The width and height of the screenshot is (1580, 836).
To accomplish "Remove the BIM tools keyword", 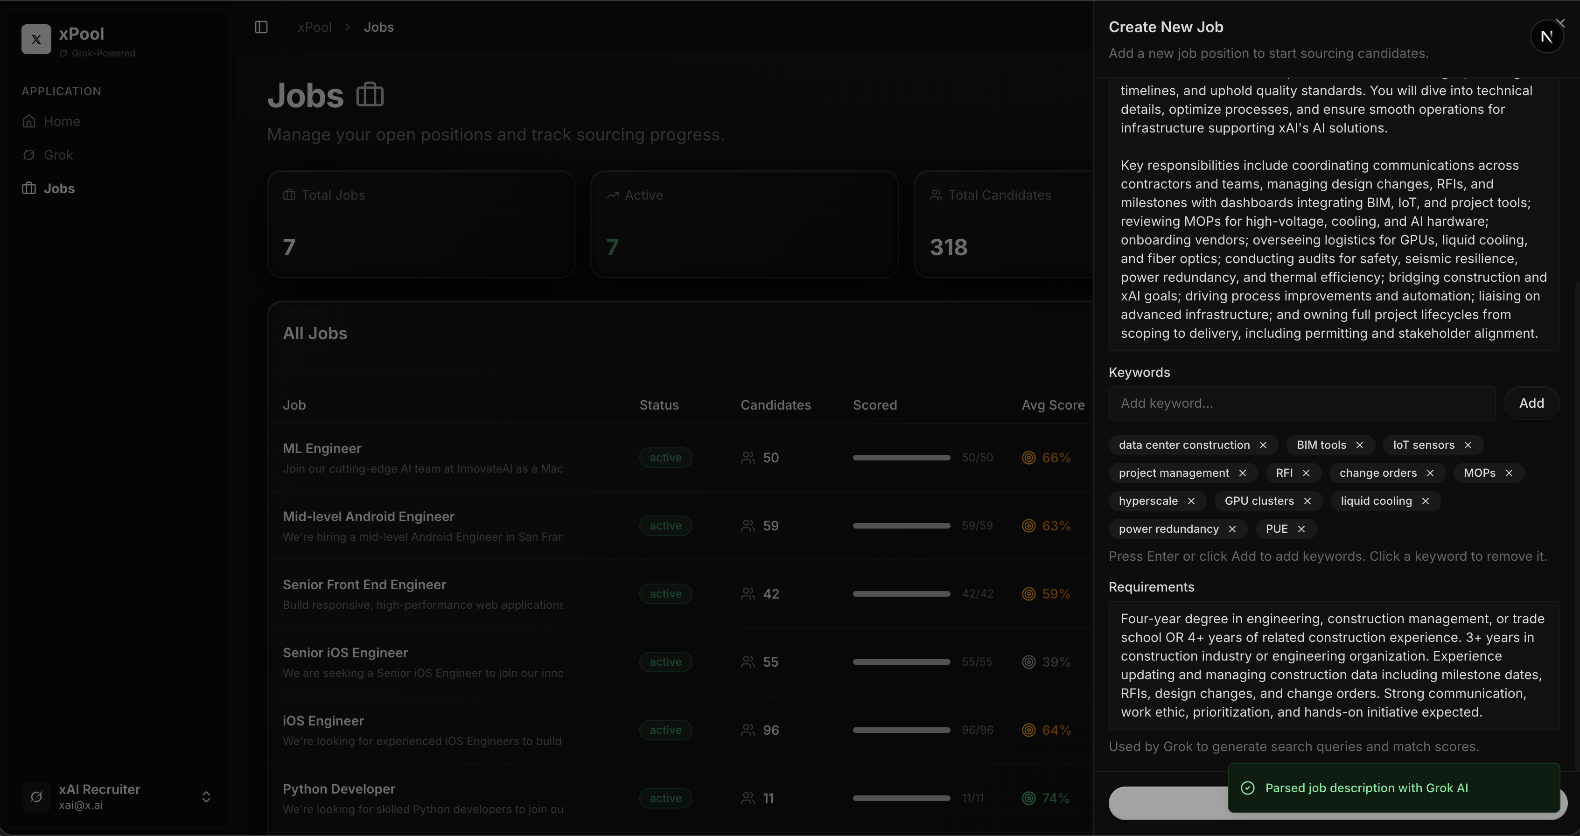I will [1360, 446].
